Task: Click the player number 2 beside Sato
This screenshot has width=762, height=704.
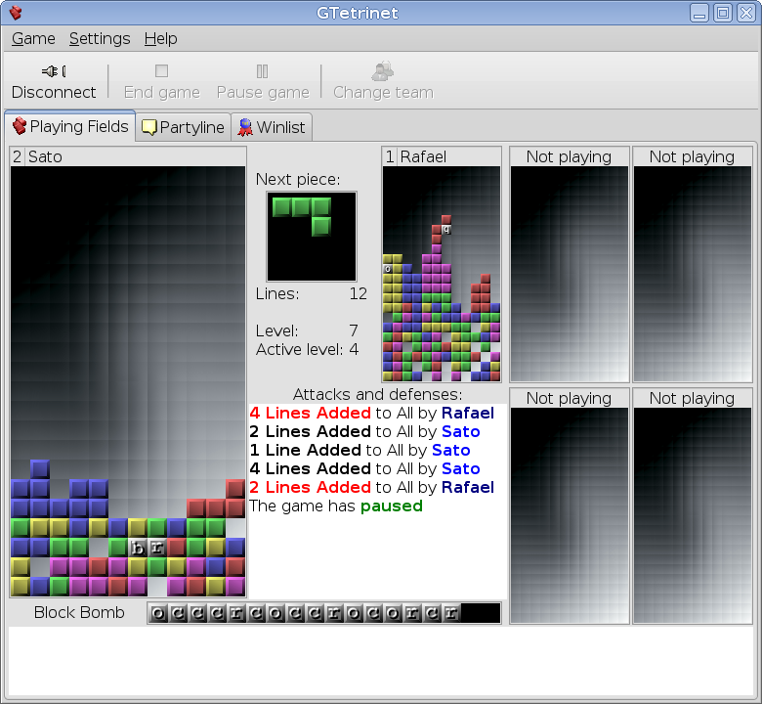Action: (18, 156)
